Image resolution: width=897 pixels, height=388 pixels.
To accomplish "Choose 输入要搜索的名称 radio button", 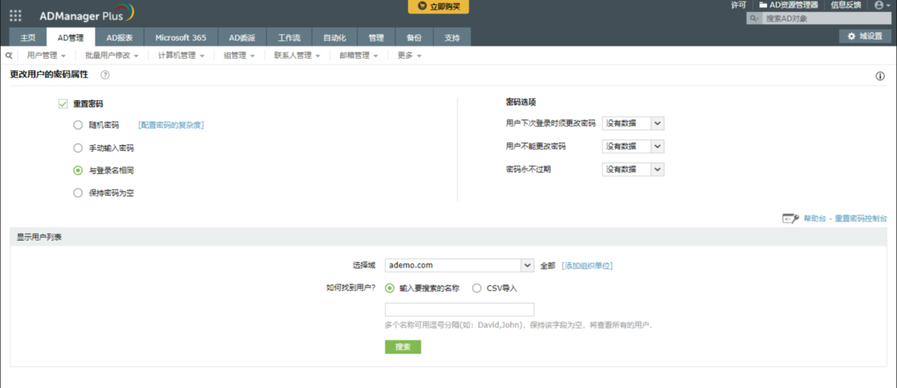I will pos(389,288).
